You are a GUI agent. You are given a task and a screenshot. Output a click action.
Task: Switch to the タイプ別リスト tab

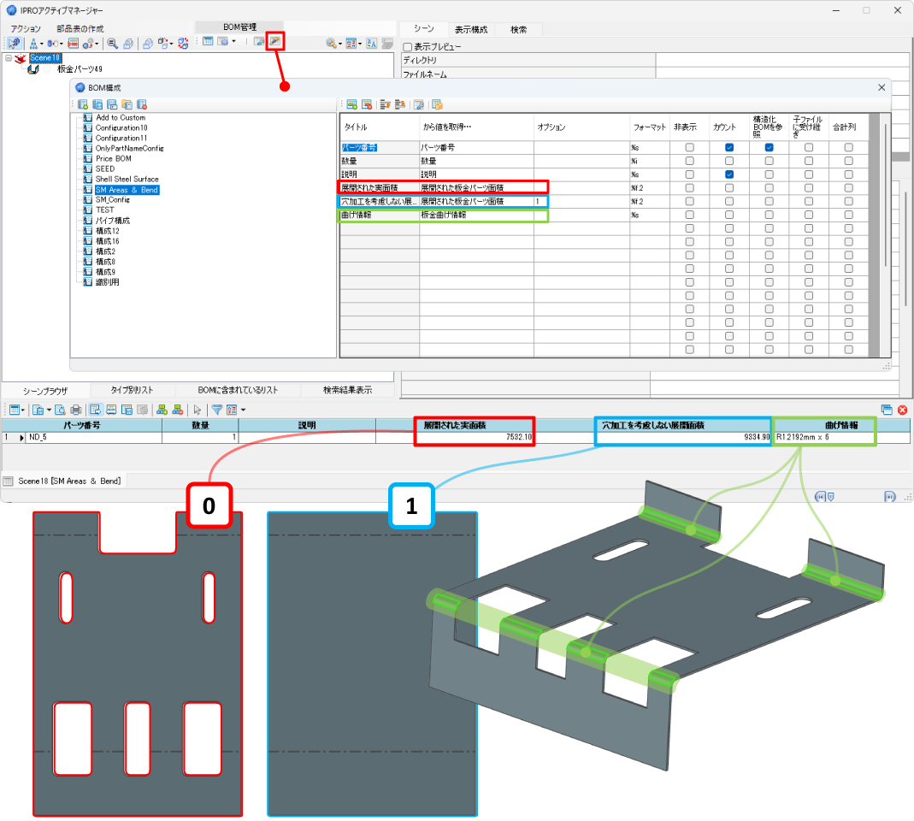(132, 389)
